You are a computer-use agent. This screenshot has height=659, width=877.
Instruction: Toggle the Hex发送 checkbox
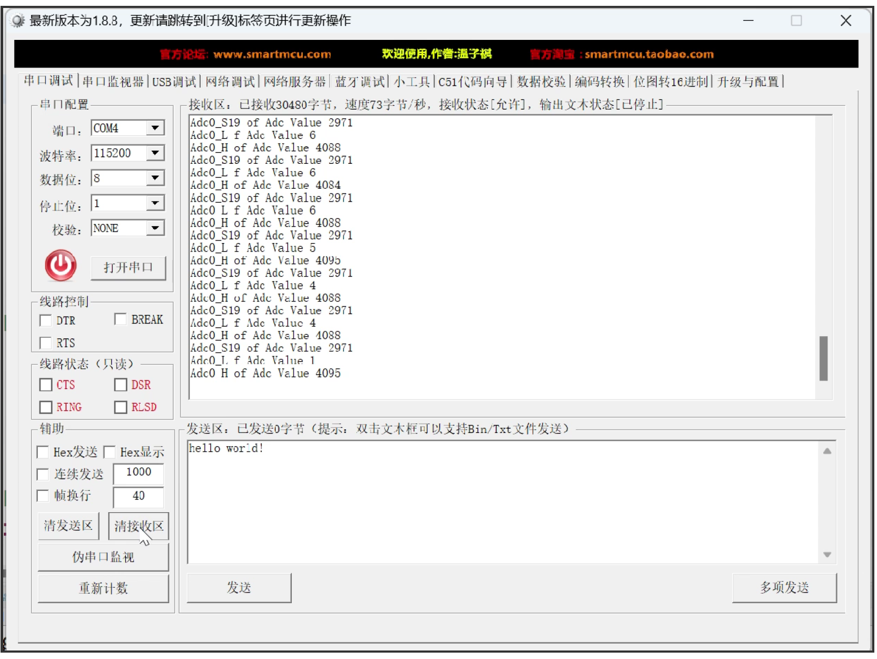43,453
